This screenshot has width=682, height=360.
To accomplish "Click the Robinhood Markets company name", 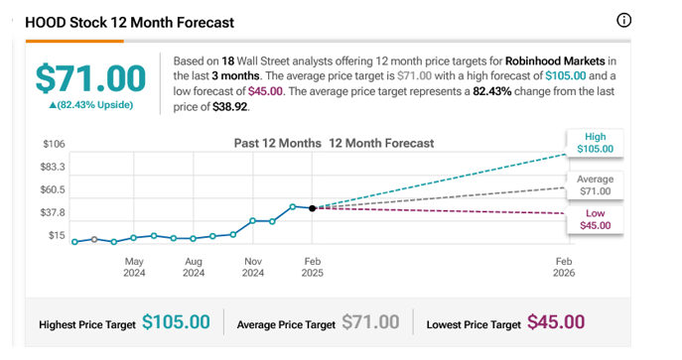I will click(555, 61).
